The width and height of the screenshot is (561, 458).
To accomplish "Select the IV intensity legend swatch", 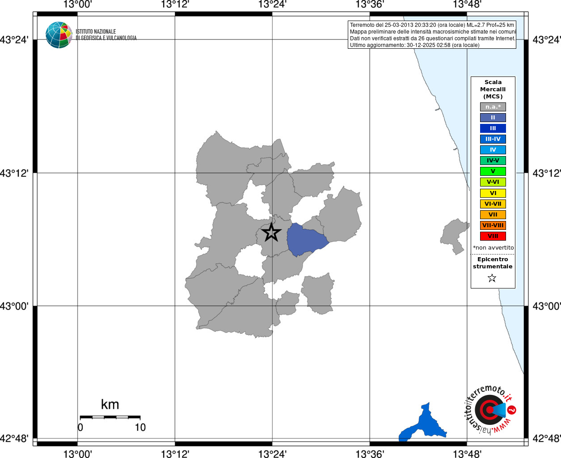I will click(493, 150).
